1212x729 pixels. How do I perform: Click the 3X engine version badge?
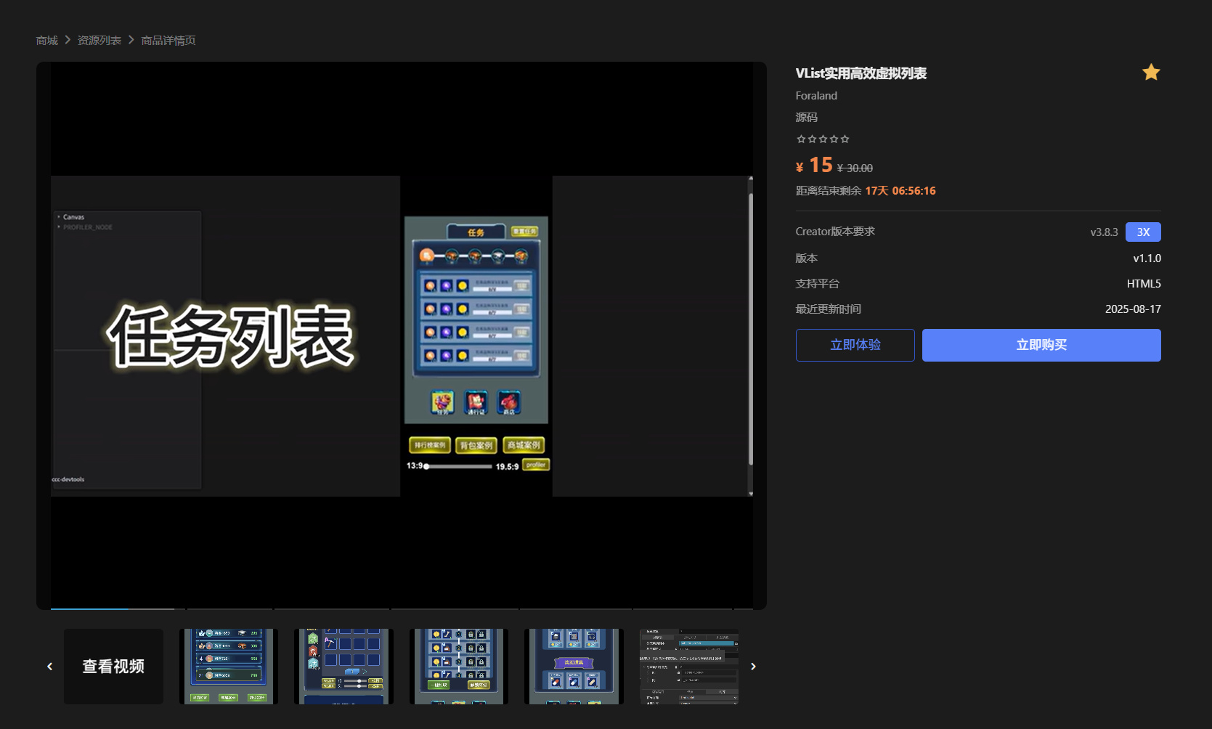(1143, 232)
